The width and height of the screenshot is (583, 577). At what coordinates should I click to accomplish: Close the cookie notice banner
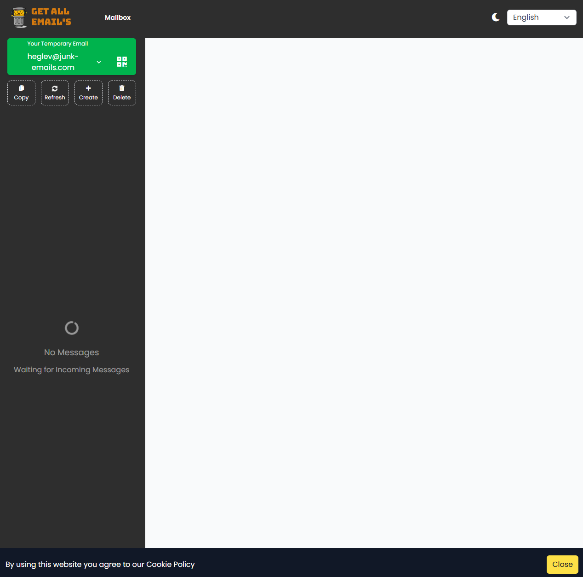(562, 565)
